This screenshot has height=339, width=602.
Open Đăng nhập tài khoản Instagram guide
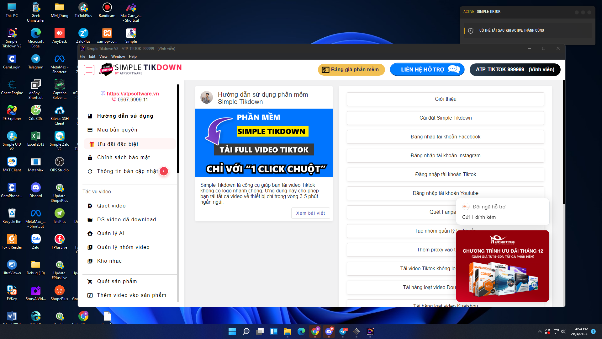click(445, 156)
